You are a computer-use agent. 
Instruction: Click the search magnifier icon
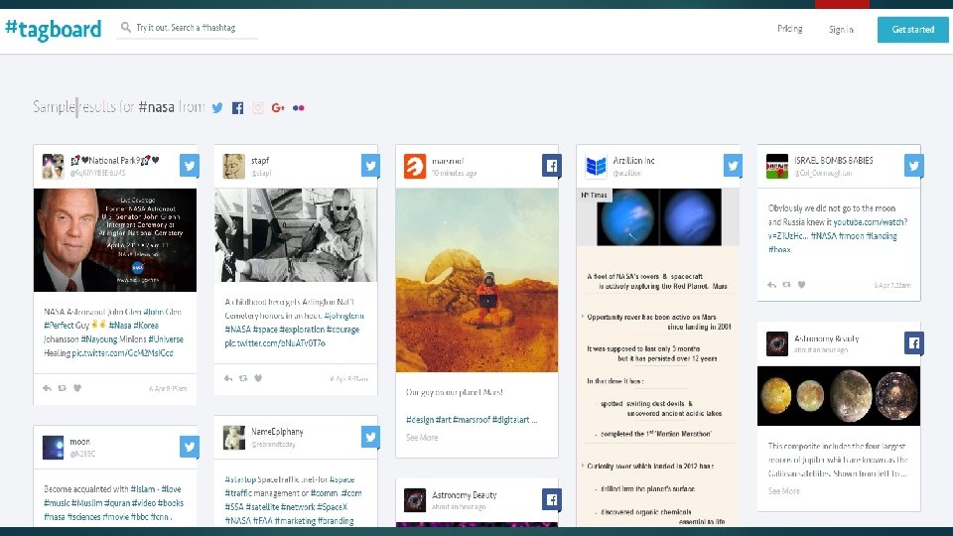click(126, 28)
